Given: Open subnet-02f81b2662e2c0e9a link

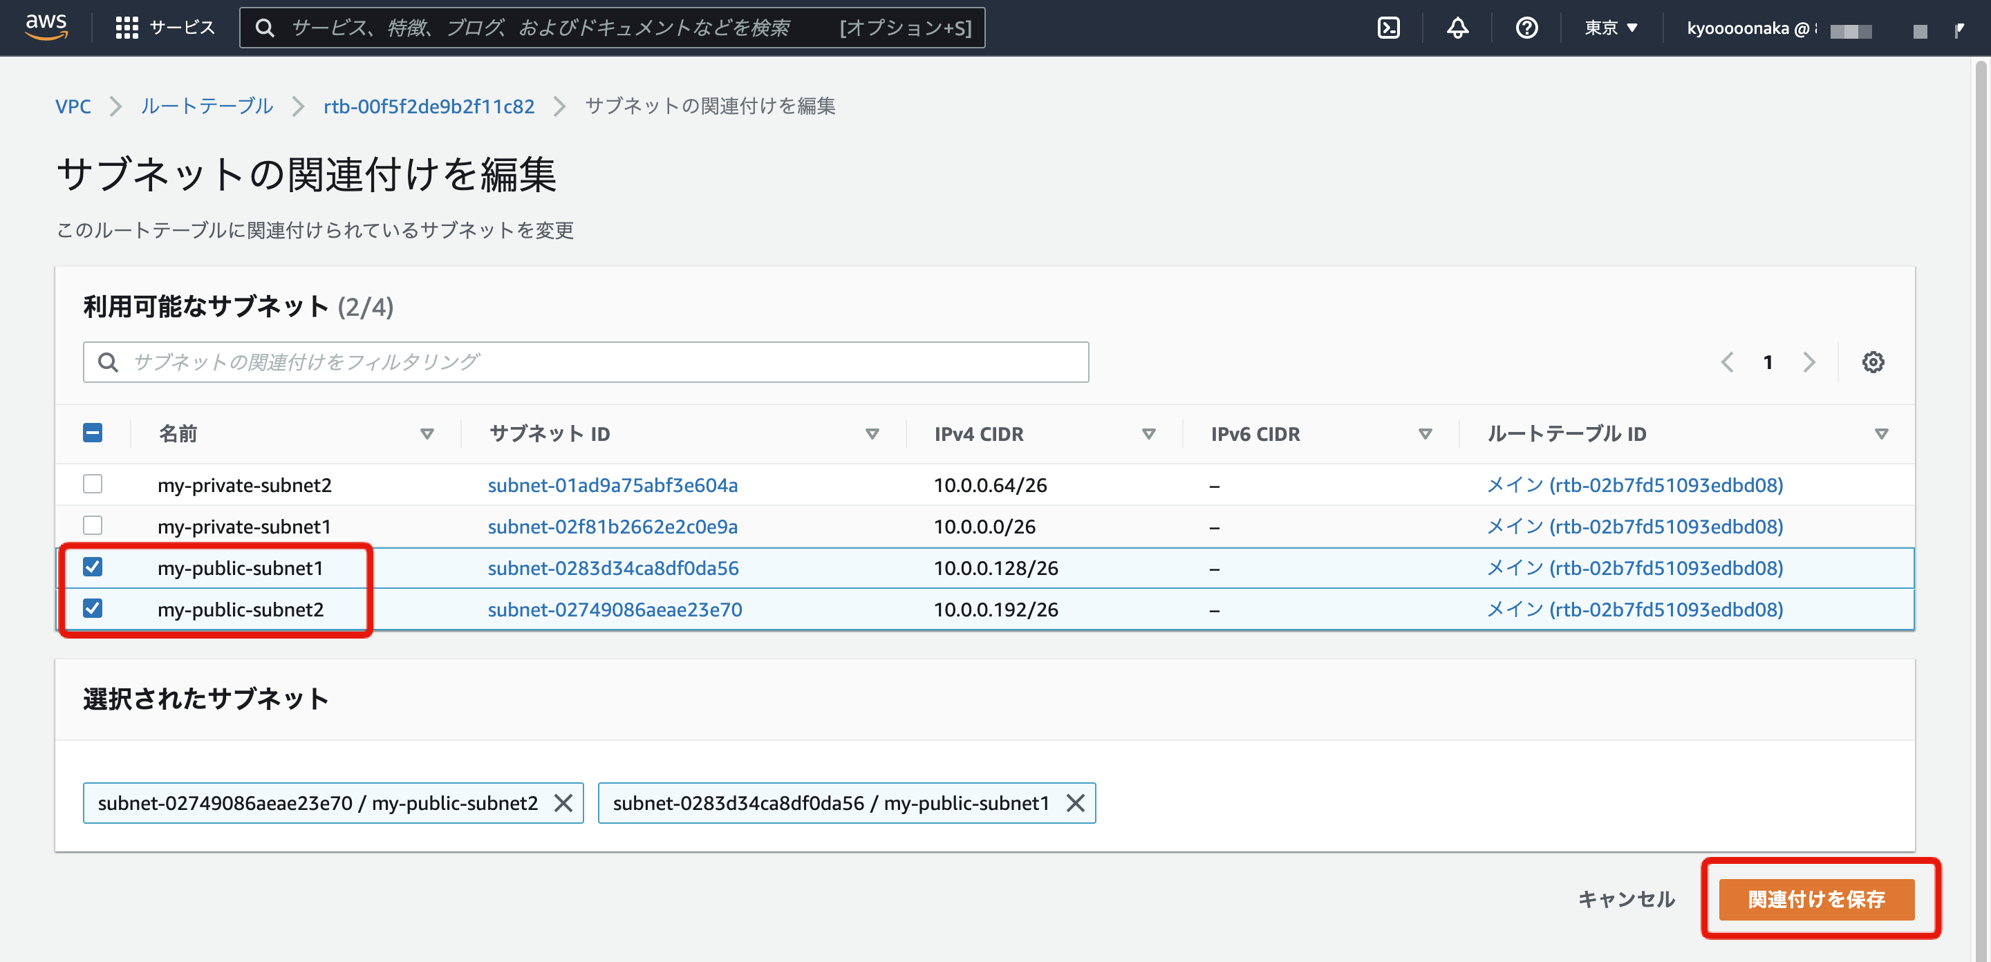Looking at the screenshot, I should (x=612, y=527).
